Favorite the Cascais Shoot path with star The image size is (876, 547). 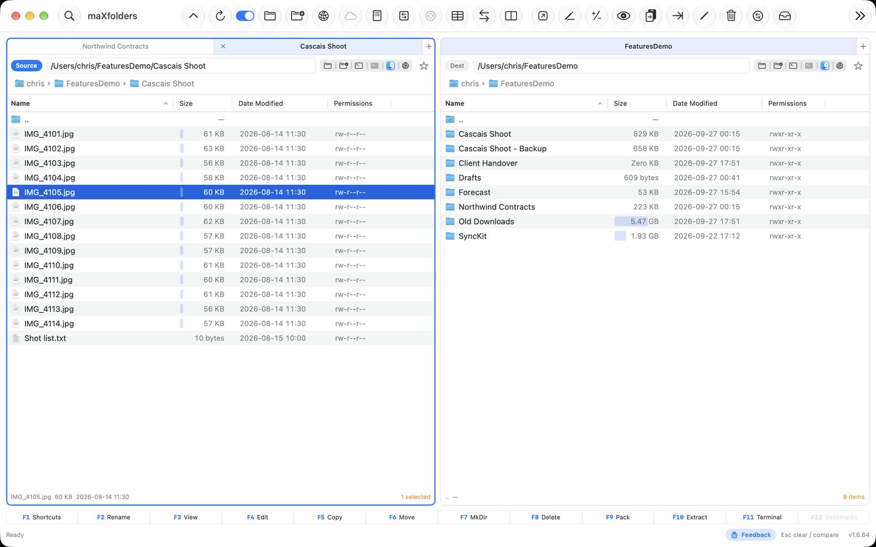pos(424,66)
